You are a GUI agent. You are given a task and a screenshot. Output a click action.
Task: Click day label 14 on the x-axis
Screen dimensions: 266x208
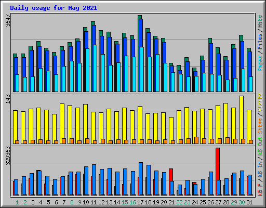pos(117,202)
